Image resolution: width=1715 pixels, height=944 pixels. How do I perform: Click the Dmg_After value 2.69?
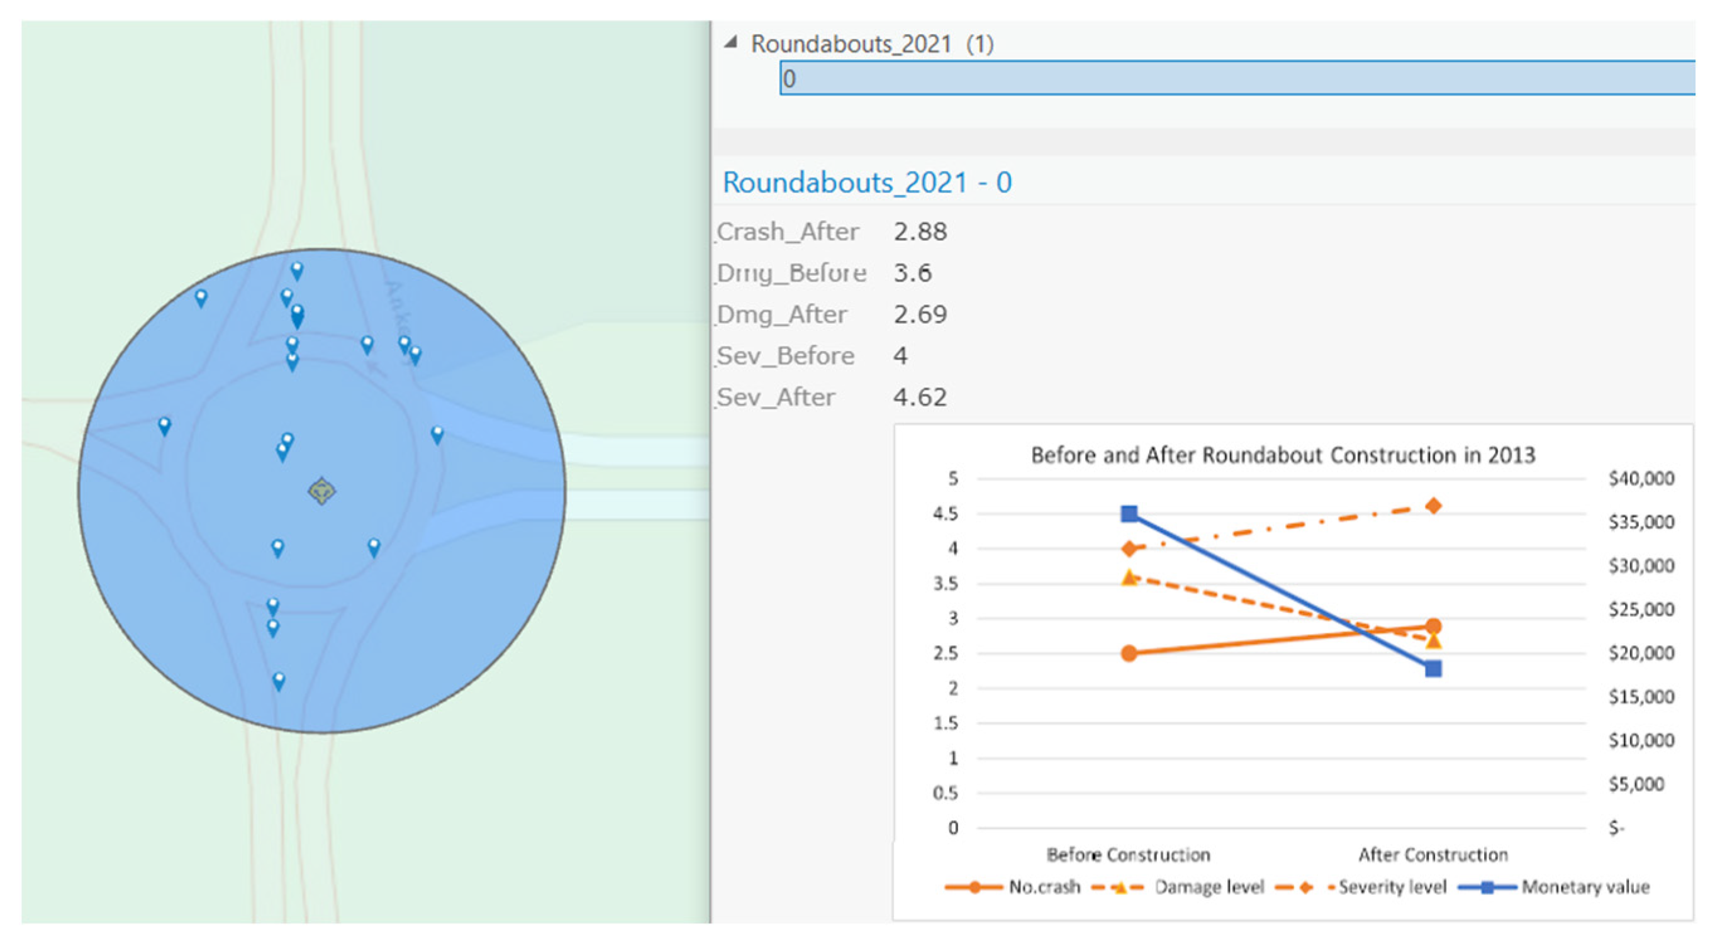coord(920,314)
